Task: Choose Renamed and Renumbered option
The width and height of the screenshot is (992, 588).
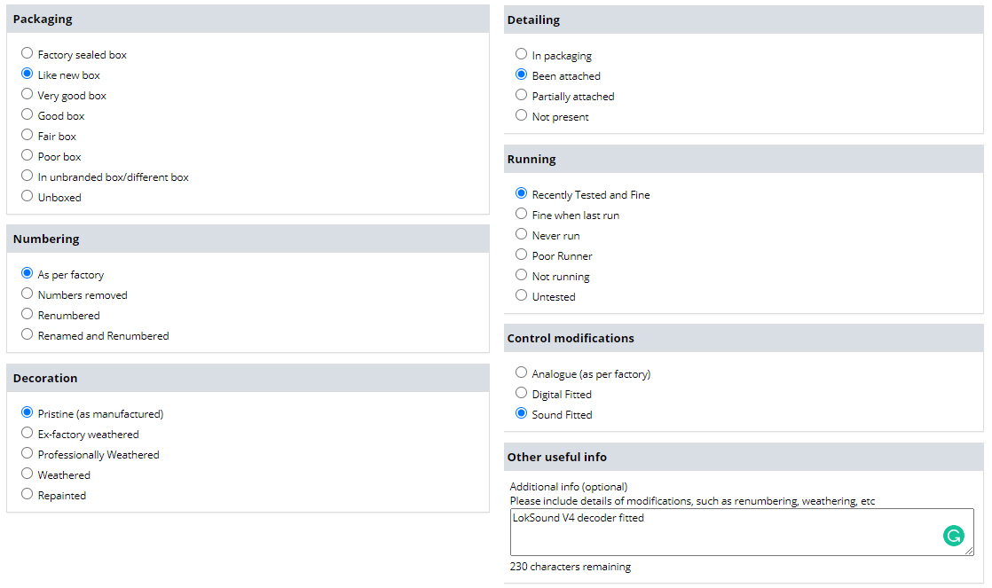Action: 28,335
